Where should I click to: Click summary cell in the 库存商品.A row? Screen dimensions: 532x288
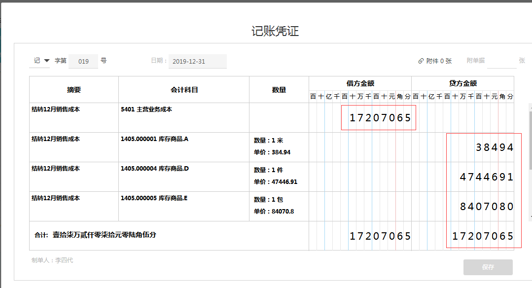coord(74,147)
